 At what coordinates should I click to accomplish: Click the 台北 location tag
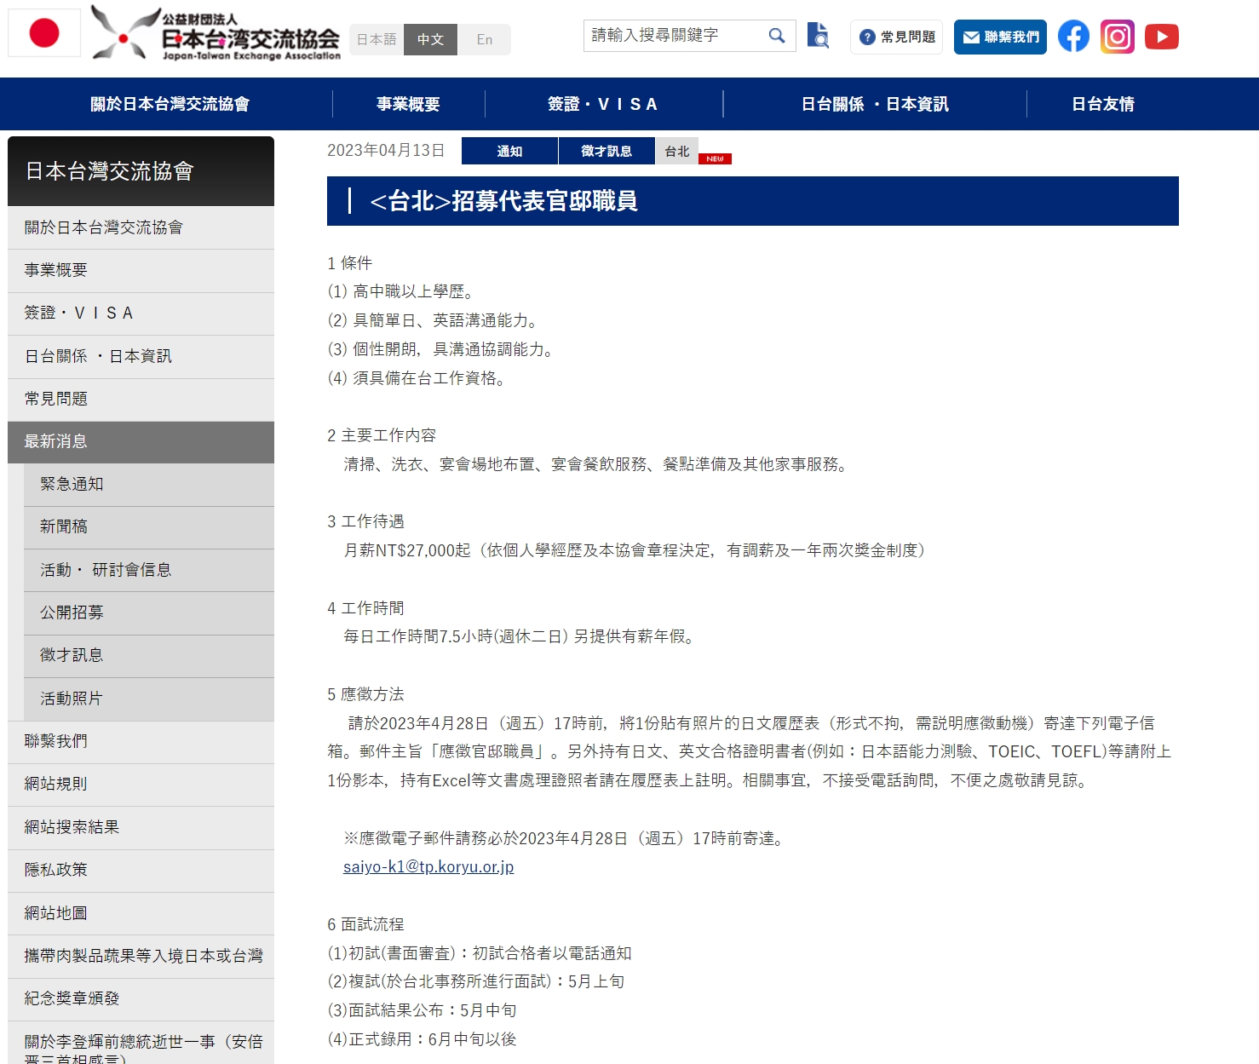tap(677, 151)
